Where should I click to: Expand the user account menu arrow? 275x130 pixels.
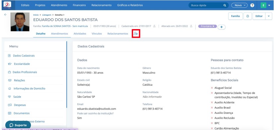269,5
